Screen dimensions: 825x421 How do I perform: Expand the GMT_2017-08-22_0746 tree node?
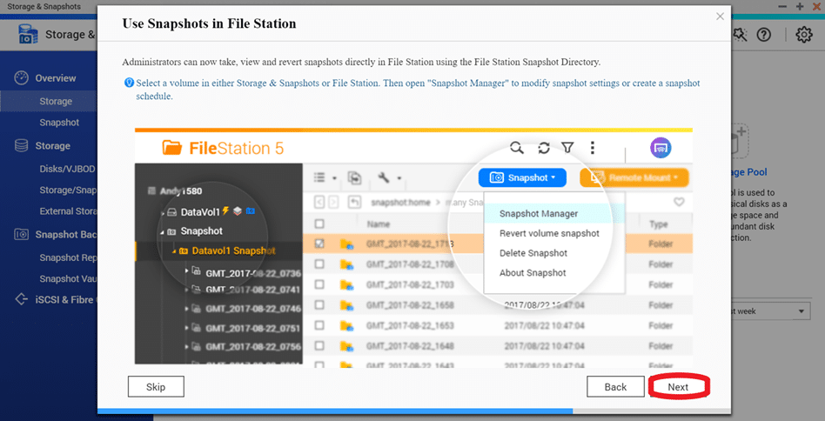[x=187, y=309]
